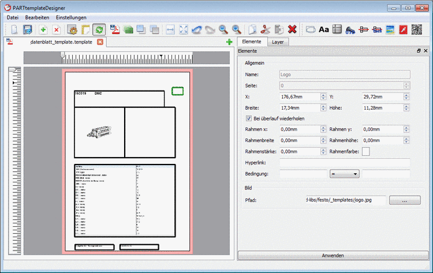Add a new page with the green plus page icon
The image size is (433, 273).
(43, 29)
